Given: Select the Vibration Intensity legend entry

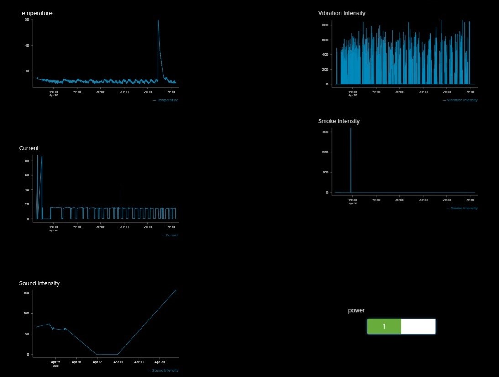Looking at the screenshot, I should [x=460, y=100].
